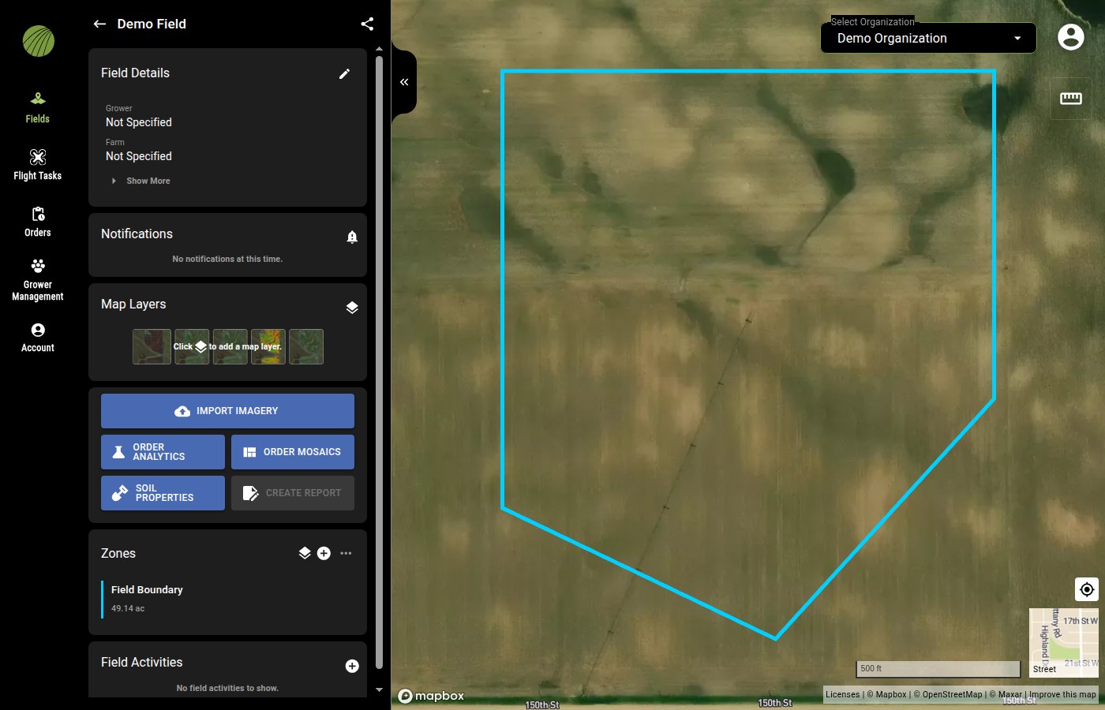
Task: Open the OpenStreetMap attribution link
Action: coord(948,695)
